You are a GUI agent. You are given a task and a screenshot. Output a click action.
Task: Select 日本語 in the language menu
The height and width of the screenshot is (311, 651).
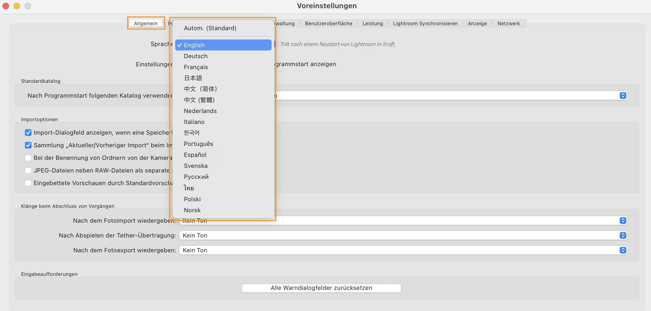(x=193, y=78)
